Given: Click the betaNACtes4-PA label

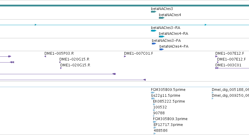Looking at the screenshot, I should [x=174, y=46].
